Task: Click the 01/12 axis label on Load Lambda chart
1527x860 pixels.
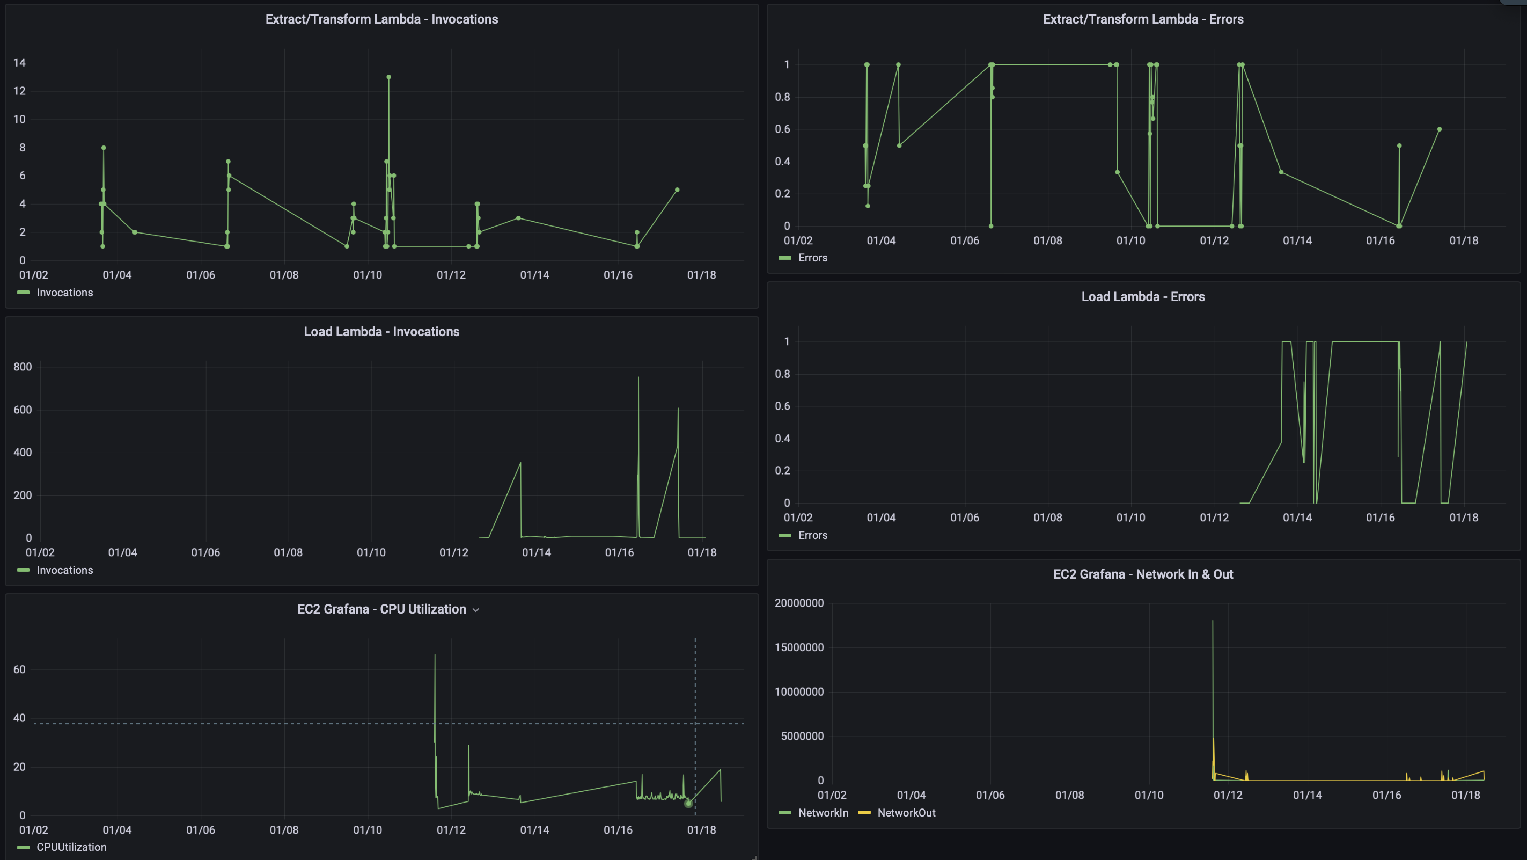Action: coord(453,552)
